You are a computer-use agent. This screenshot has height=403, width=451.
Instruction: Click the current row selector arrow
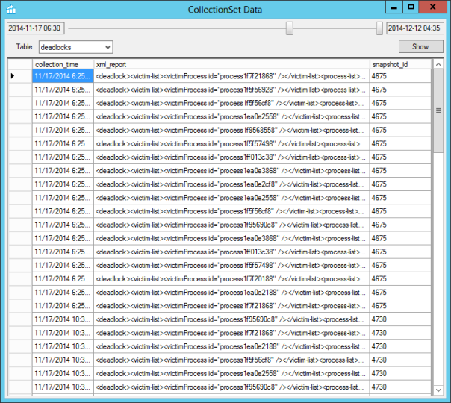(13, 76)
